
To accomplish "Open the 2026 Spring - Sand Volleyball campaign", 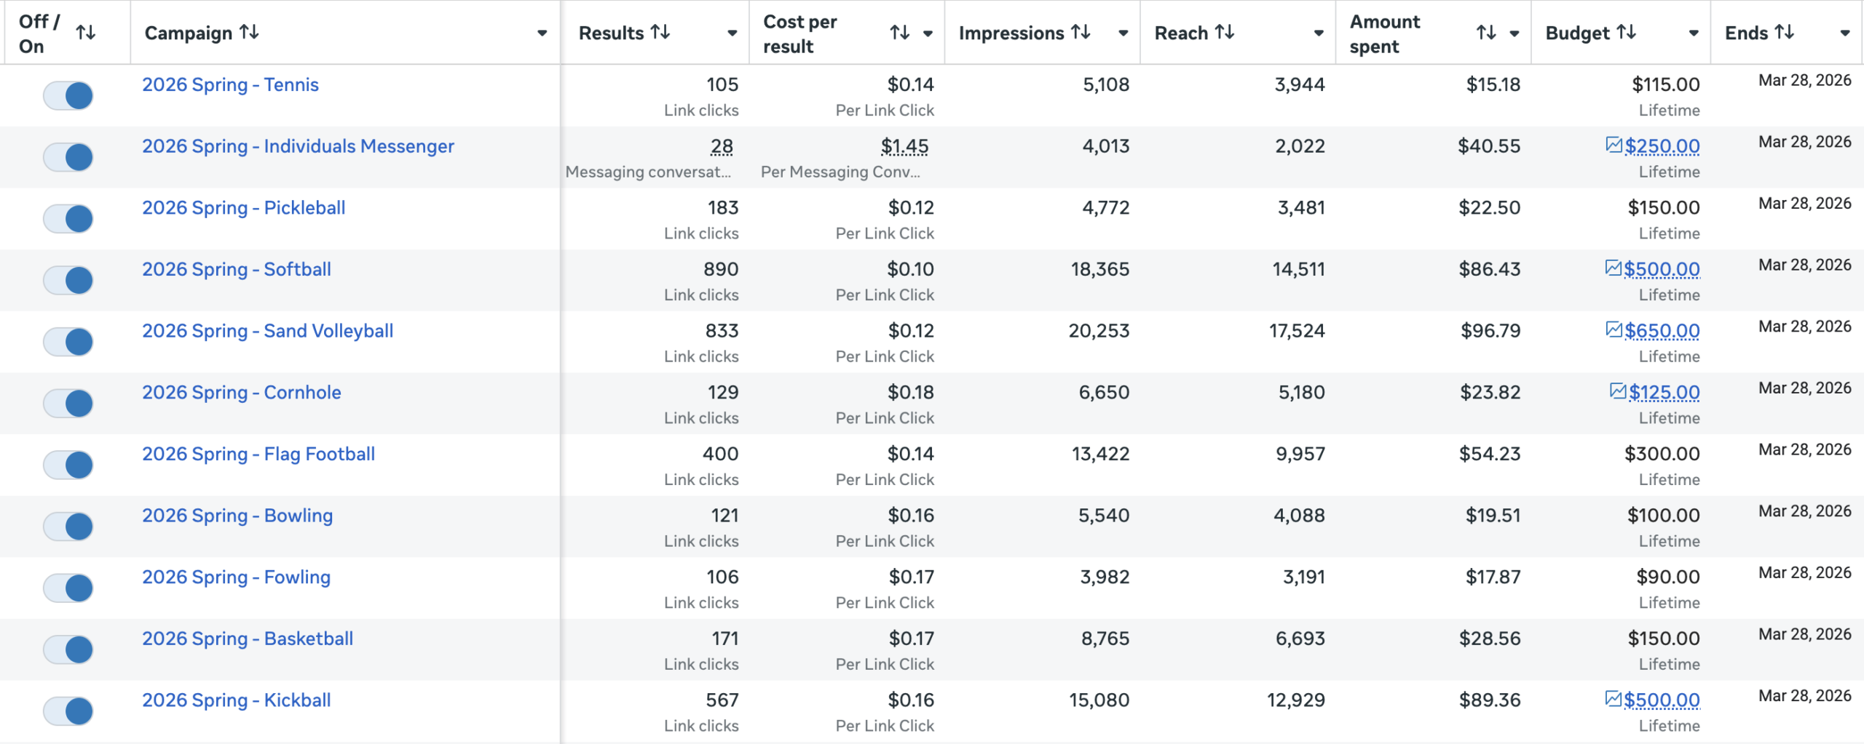I will pyautogui.click(x=267, y=331).
